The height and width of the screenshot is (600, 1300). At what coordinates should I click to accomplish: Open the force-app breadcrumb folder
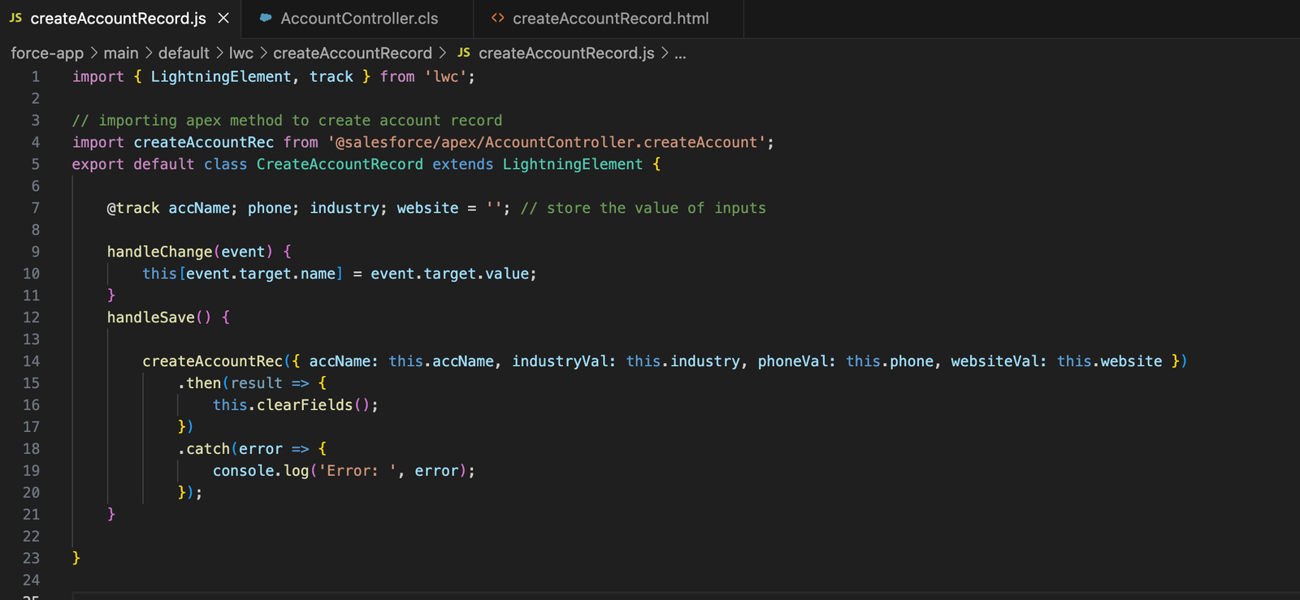47,53
